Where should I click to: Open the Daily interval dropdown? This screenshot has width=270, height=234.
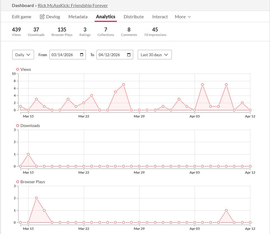[x=23, y=54]
